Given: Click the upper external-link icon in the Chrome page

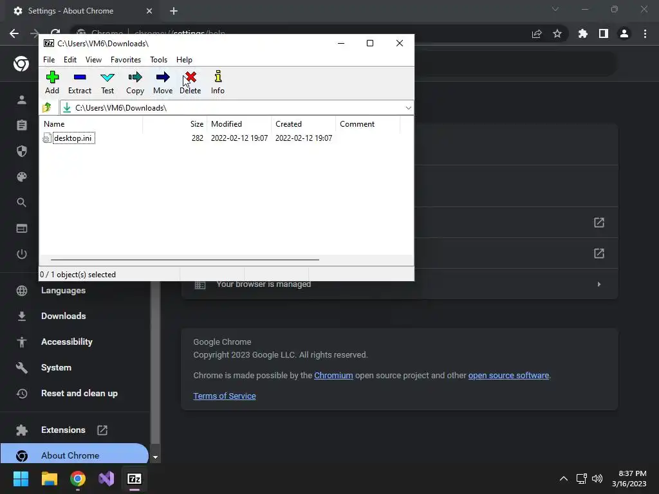Looking at the screenshot, I should click(x=599, y=223).
